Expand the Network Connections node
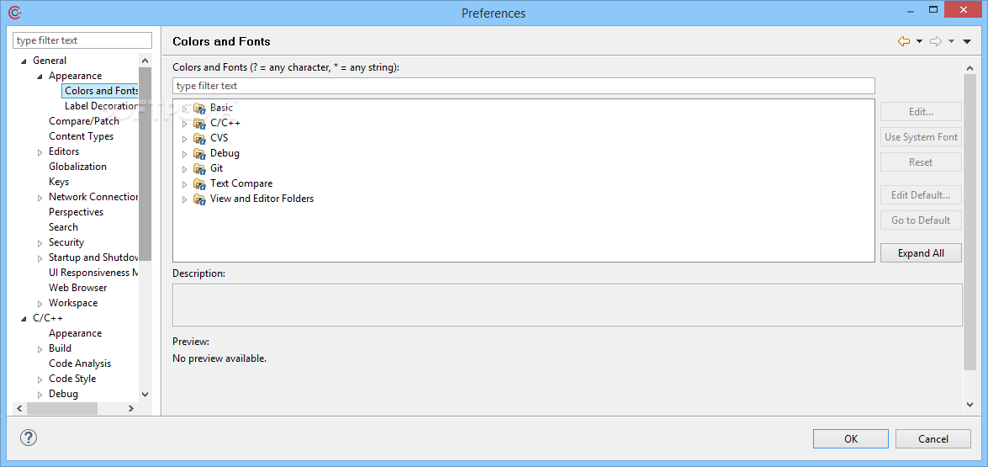Image resolution: width=988 pixels, height=467 pixels. pyautogui.click(x=40, y=197)
